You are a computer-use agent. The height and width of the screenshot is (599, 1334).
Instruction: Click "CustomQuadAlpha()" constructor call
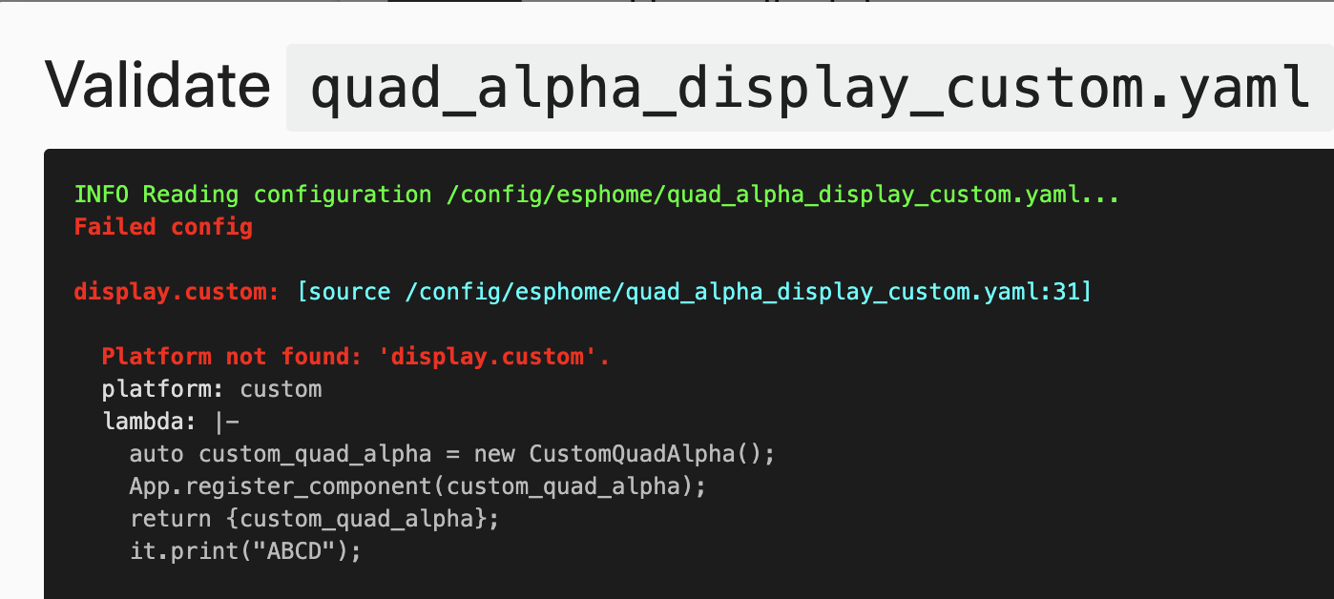click(652, 454)
